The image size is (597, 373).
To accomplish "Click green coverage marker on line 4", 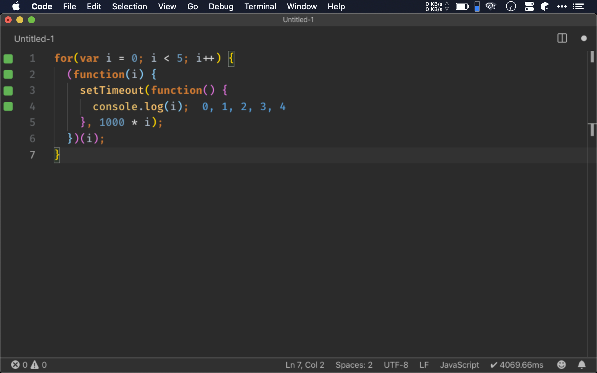I will tap(8, 106).
